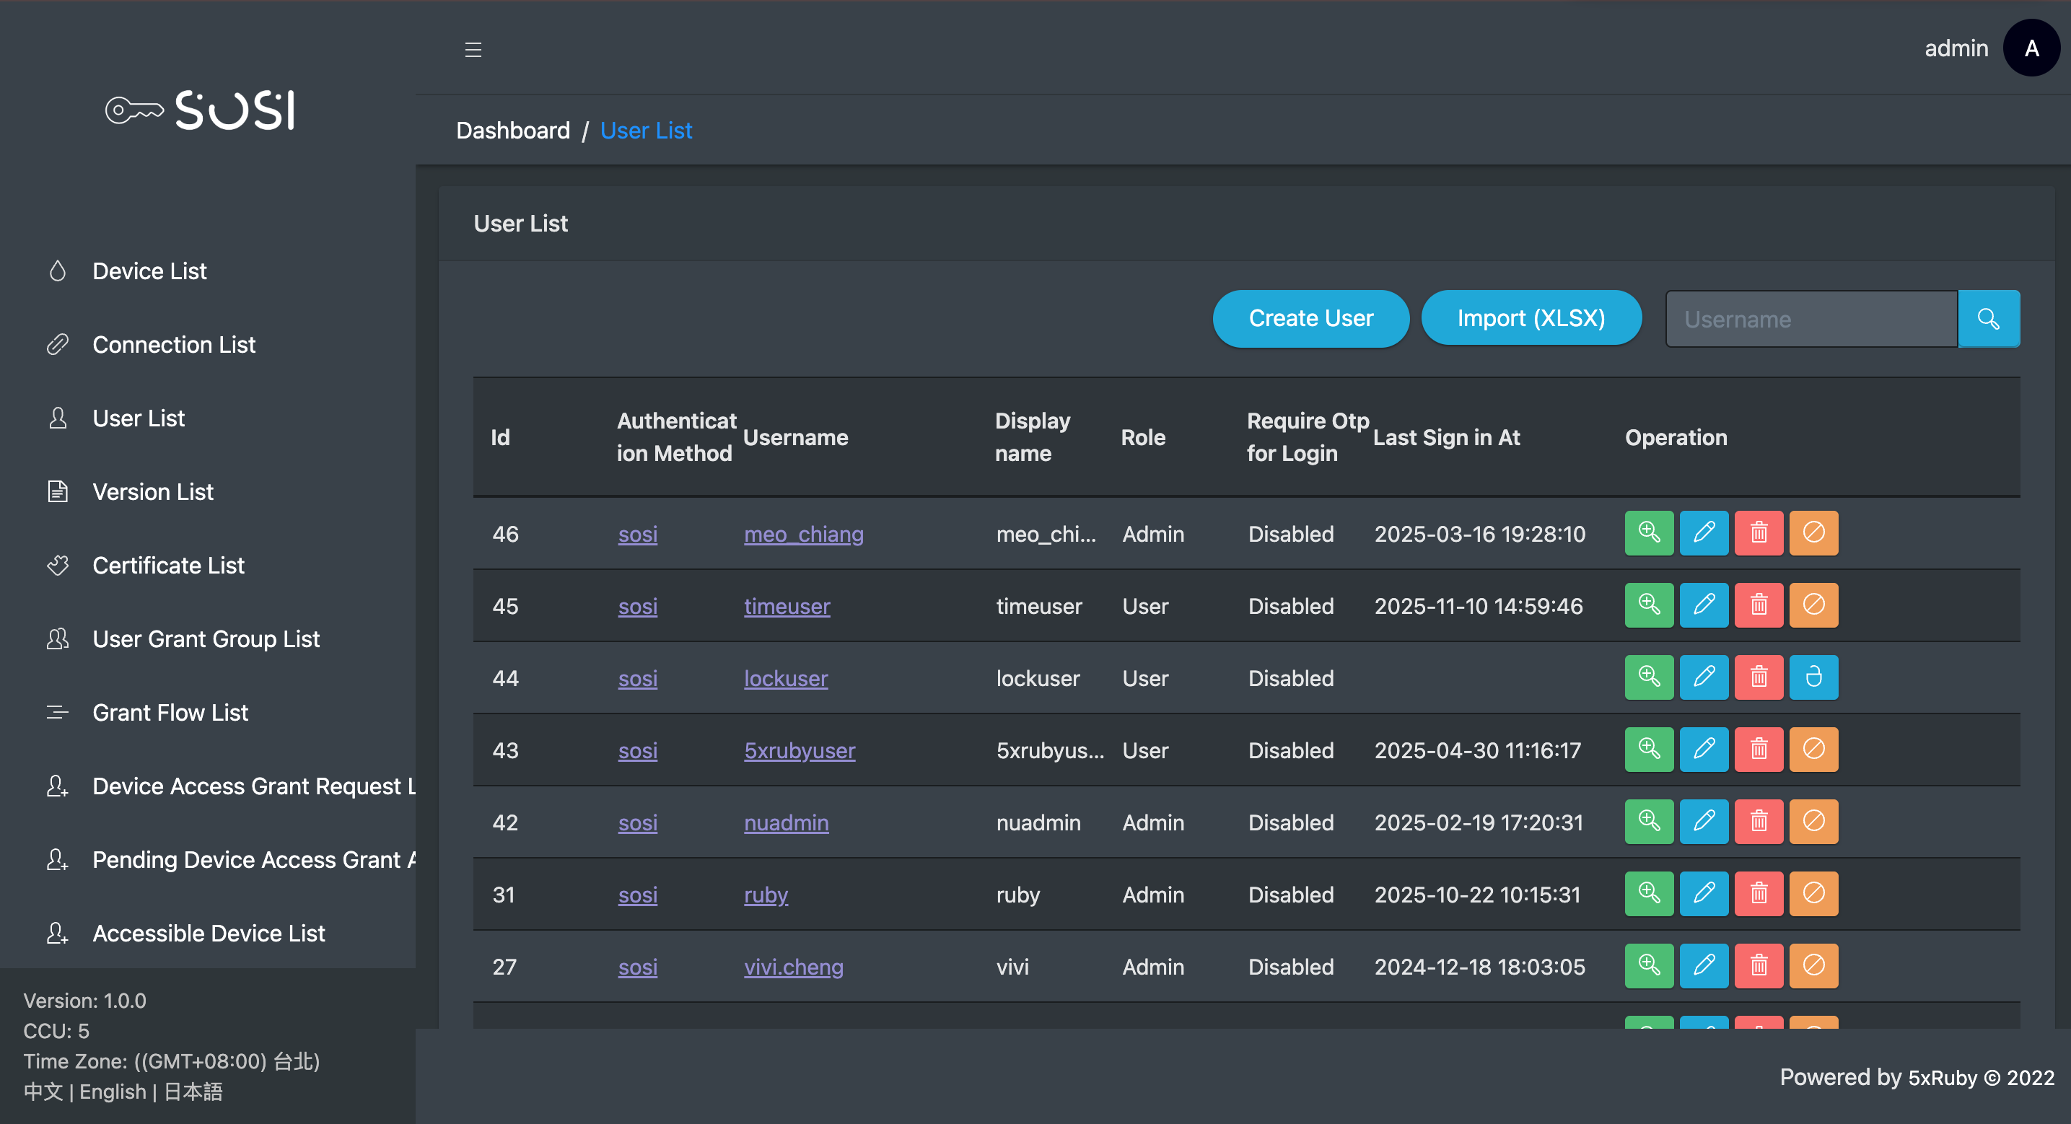Click Import (XLSX) button

pyautogui.click(x=1531, y=318)
